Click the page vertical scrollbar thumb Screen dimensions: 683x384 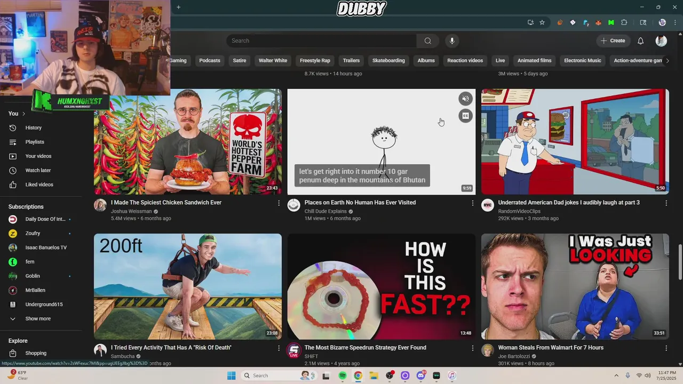tap(680, 262)
